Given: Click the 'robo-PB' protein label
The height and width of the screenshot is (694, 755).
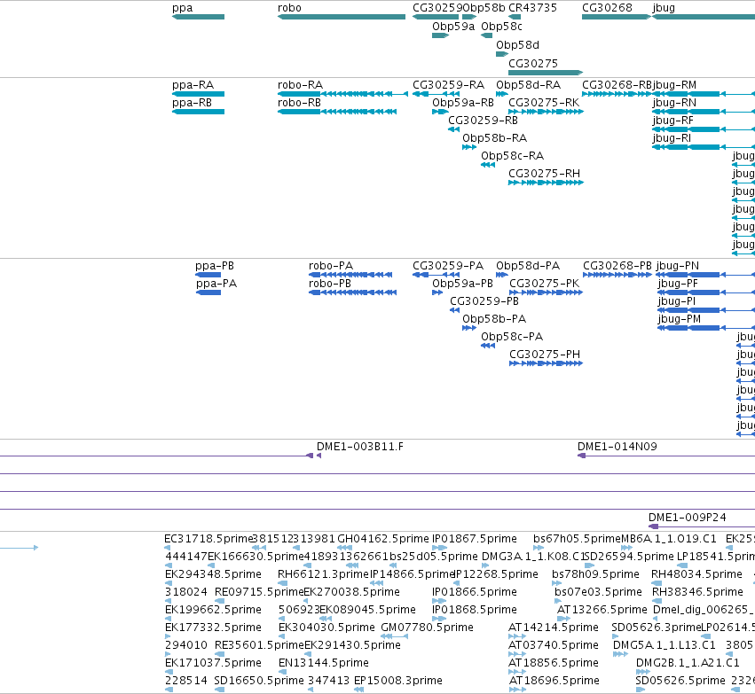Looking at the screenshot, I should [330, 284].
